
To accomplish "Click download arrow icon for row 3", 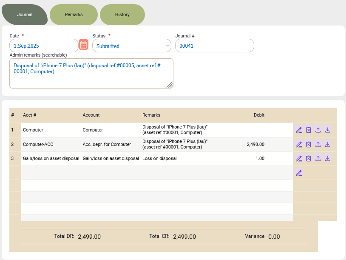I will click(328, 158).
